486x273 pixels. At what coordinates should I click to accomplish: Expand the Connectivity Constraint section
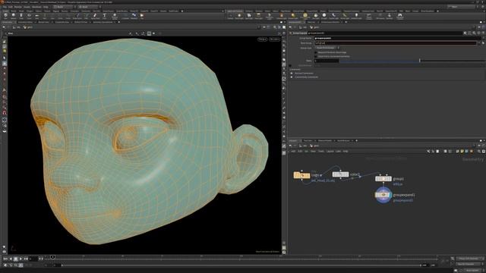[292, 77]
